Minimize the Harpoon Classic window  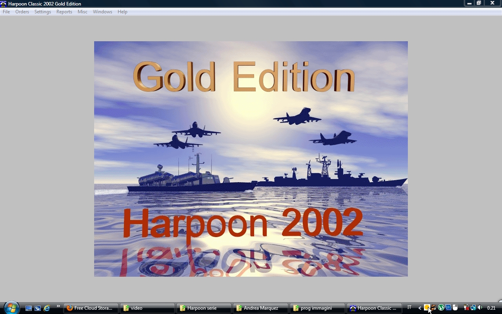click(469, 3)
